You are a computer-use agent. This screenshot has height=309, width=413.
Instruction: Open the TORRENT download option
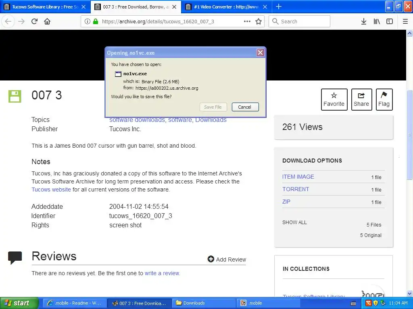[296, 189]
